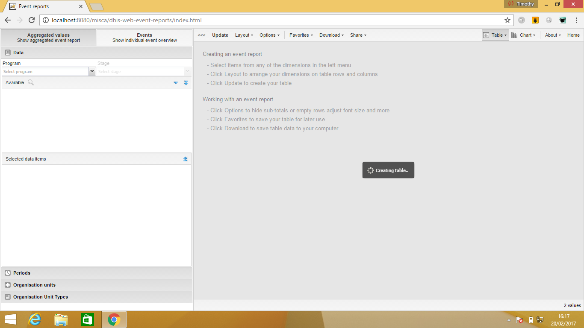584x328 pixels.
Task: Click the blue double up-arrow deselect-all icon
Action: pos(186,159)
